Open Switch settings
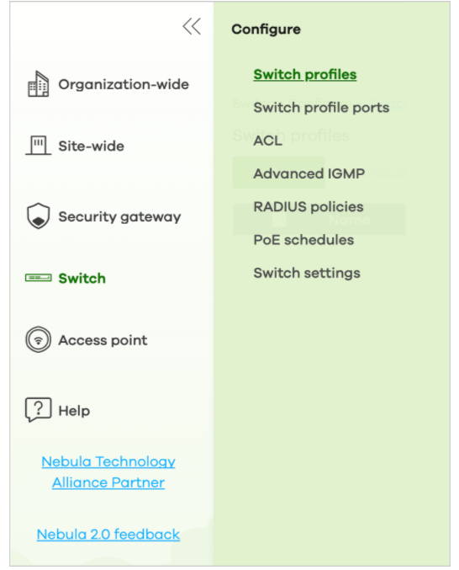The width and height of the screenshot is (459, 570). click(x=307, y=273)
